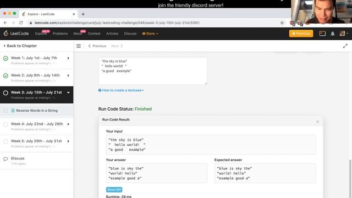The height and width of the screenshot is (198, 352).
Task: Click the Your input result box
Action: coord(211,145)
